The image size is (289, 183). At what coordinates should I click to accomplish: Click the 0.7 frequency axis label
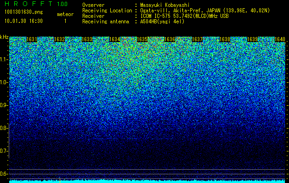(4, 151)
